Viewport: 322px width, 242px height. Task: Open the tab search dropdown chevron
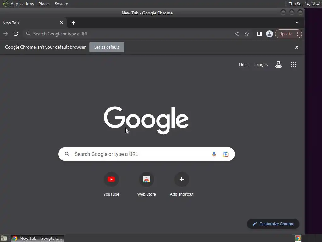pyautogui.click(x=297, y=23)
